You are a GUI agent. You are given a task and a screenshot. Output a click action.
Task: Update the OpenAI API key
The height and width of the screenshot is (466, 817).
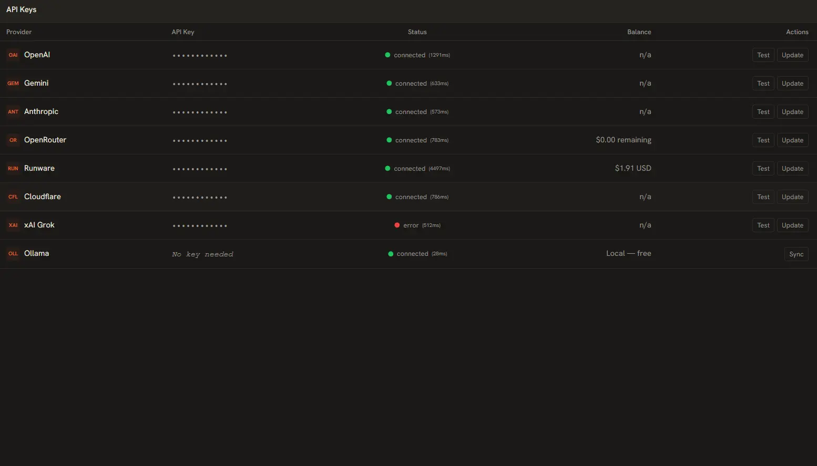tap(792, 55)
